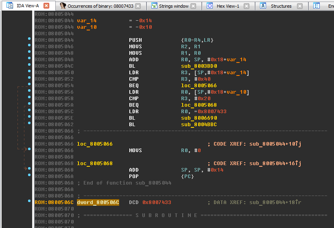Click the #0x40 immediate in CMP
Image resolution: width=334 pixels, height=228 pixels.
pos(202,79)
